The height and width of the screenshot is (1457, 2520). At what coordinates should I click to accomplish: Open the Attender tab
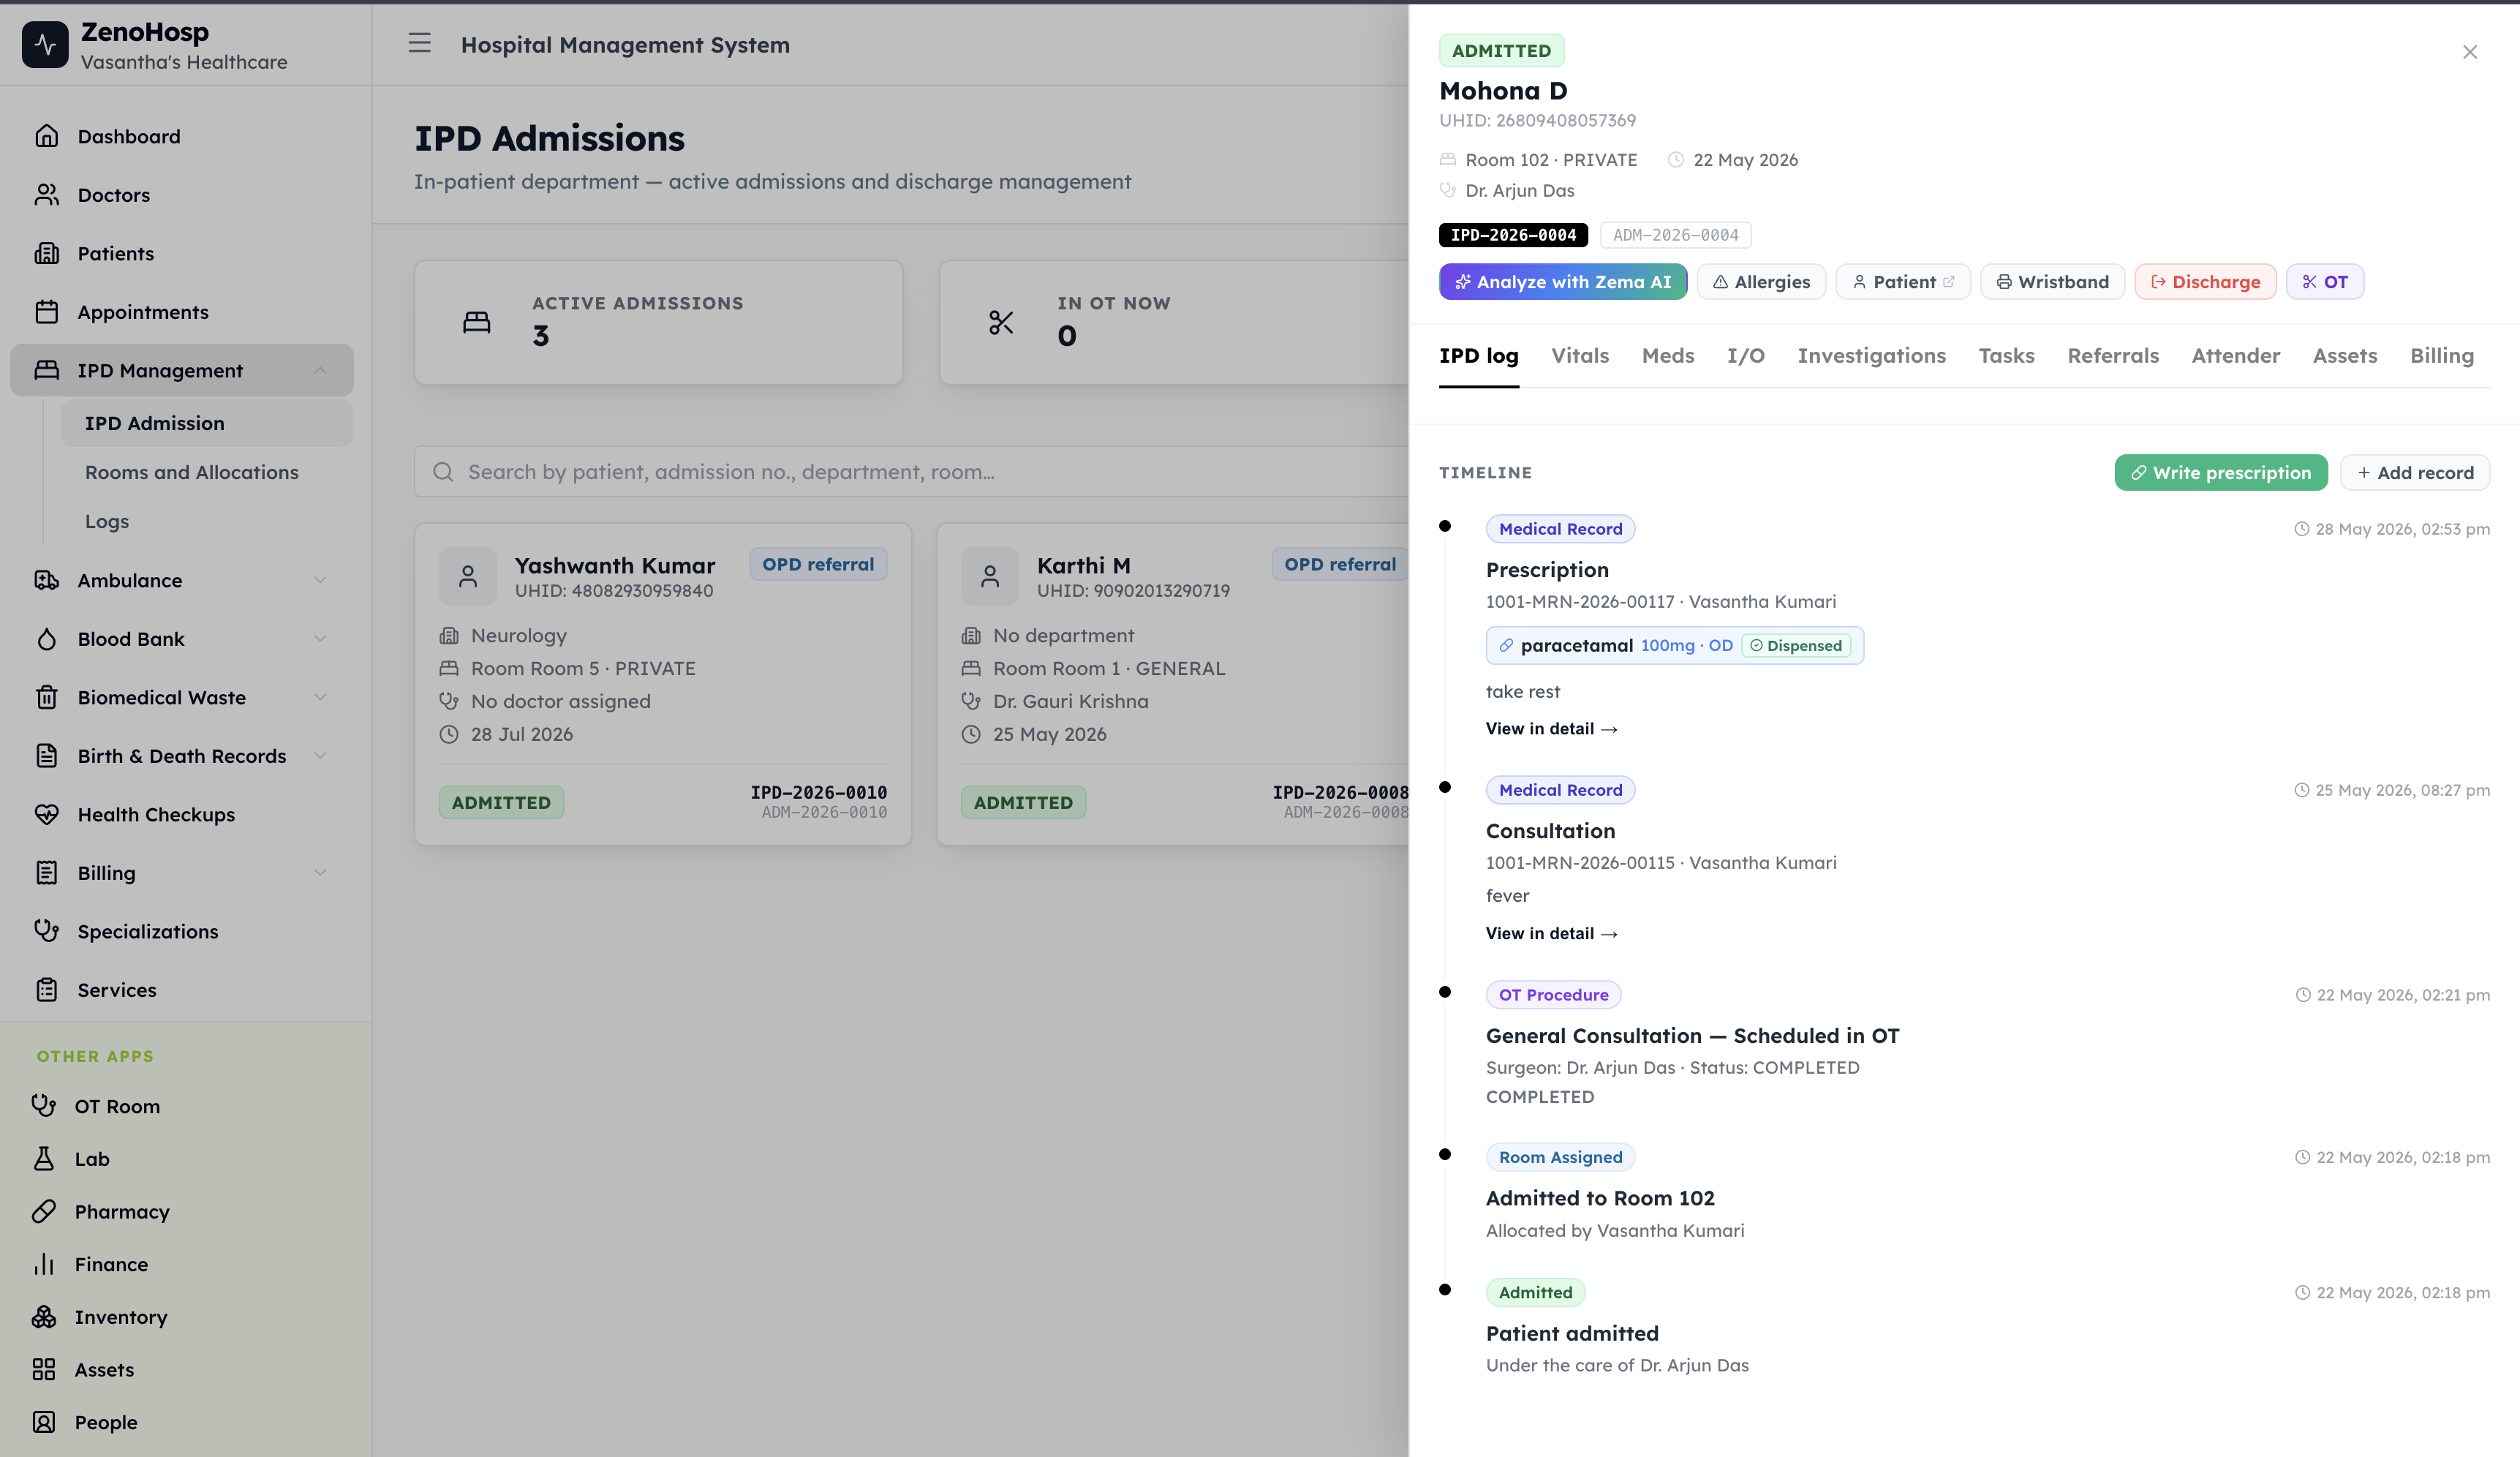2235,356
